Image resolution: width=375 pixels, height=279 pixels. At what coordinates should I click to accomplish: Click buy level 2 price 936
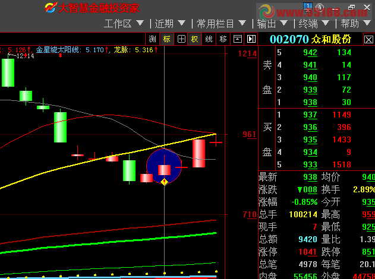(310, 127)
